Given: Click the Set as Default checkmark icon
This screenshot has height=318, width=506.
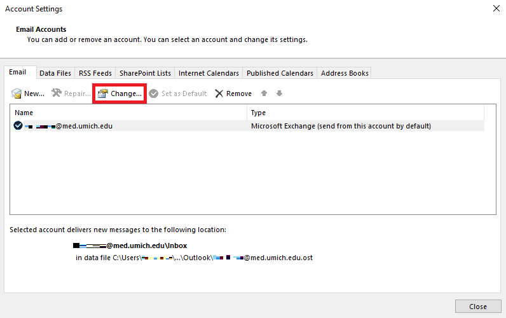Looking at the screenshot, I should (154, 93).
